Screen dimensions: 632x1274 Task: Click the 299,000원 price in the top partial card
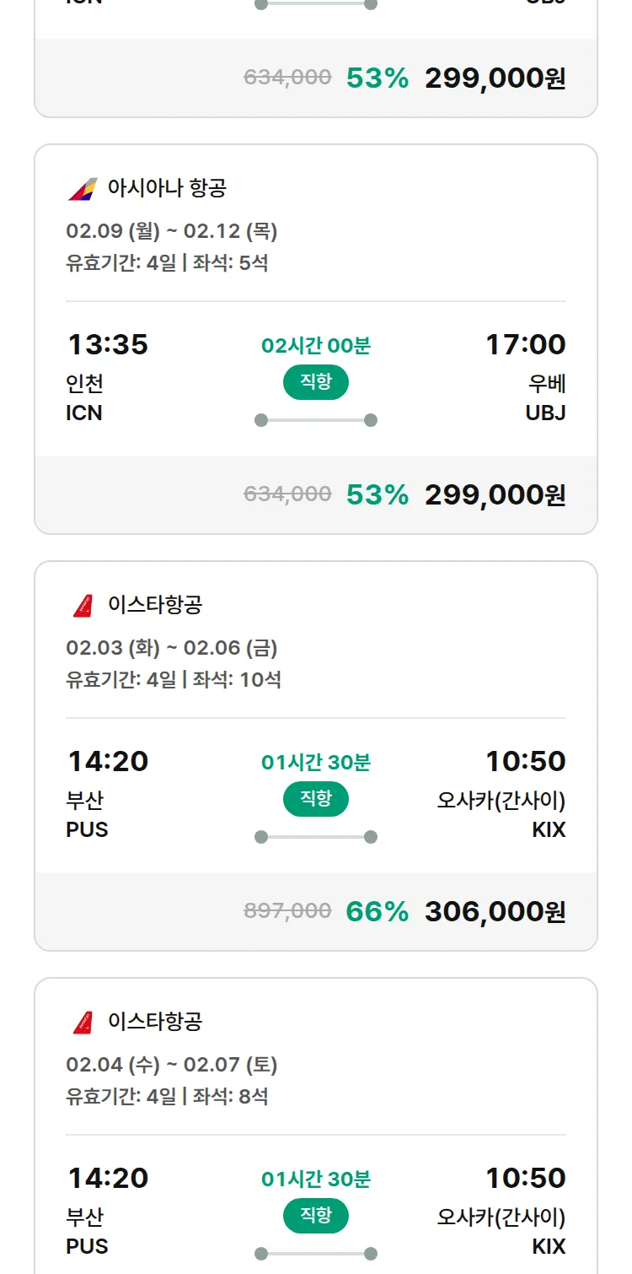point(495,78)
